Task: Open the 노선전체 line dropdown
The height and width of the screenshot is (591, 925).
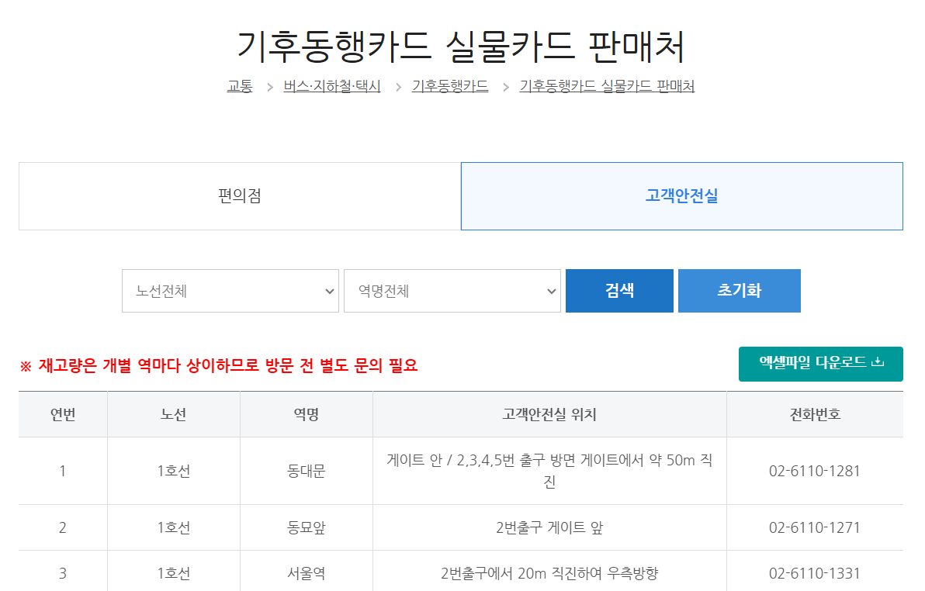Action: coord(230,291)
